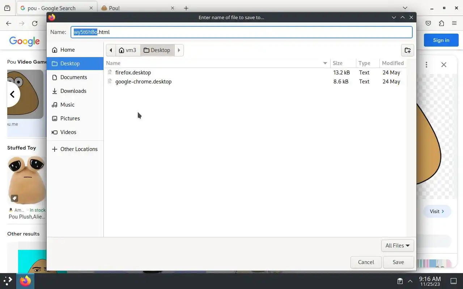
Task: Navigate to vm3 in path bar
Action: click(128, 50)
